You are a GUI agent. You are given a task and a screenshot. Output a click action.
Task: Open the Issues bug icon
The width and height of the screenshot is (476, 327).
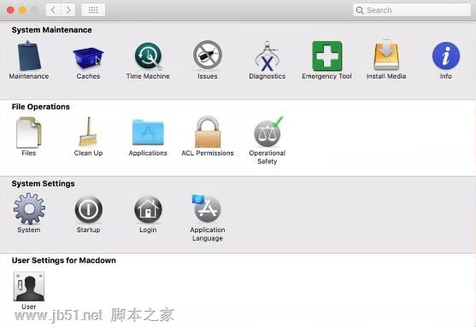[208, 55]
